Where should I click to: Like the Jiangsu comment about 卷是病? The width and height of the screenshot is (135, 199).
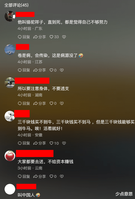tap(53, 70)
